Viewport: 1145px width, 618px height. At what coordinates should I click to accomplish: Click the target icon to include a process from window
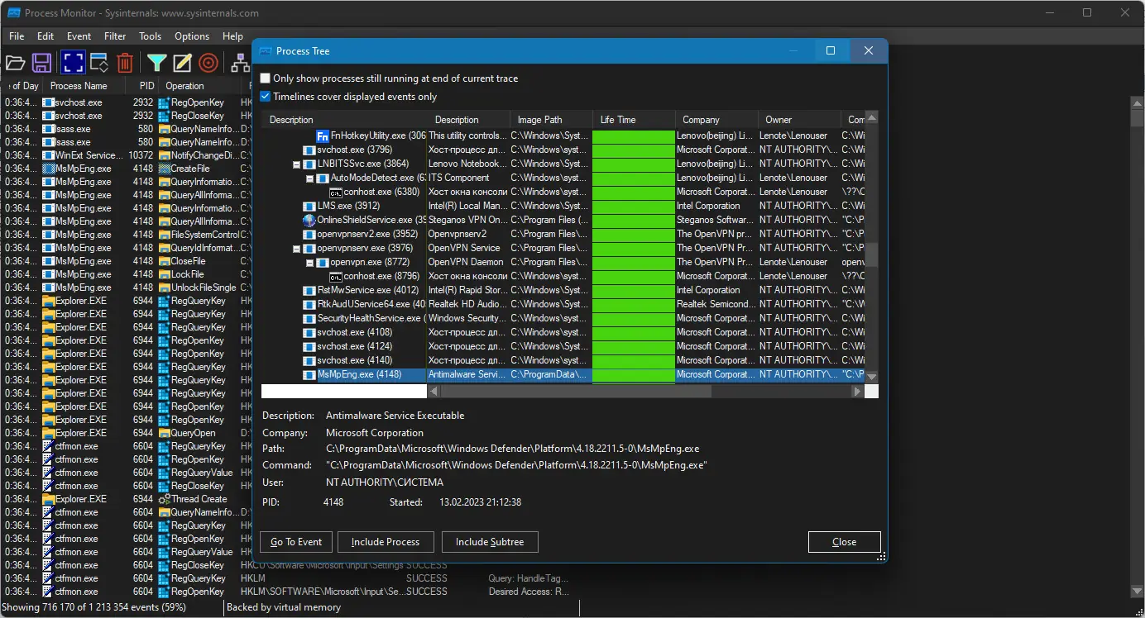point(208,63)
